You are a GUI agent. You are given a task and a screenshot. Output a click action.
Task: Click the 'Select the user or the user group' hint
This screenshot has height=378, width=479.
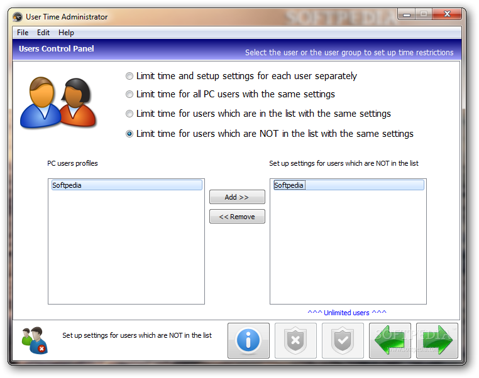point(349,53)
